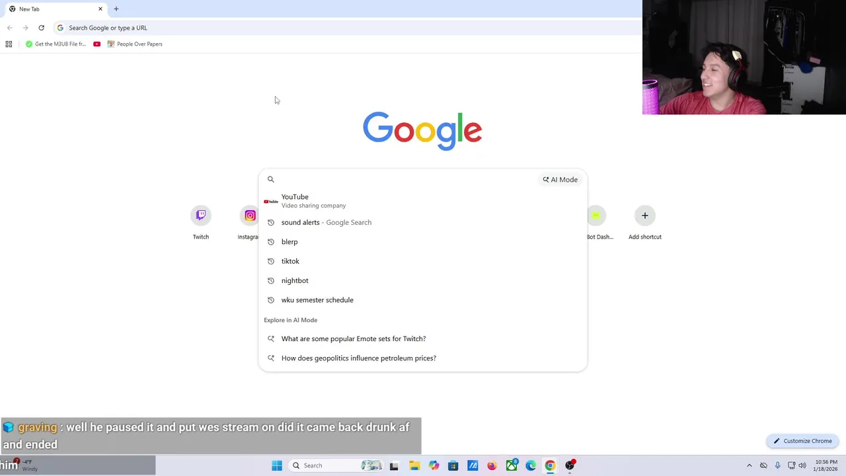Close the New Tab tab

100,9
